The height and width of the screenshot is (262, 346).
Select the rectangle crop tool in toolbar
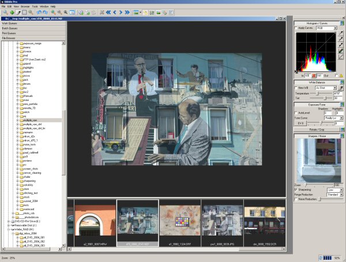click(24, 13)
